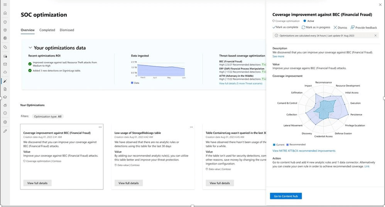The height and width of the screenshot is (207, 385).
Task: Click the Go to Content hub button
Action: coord(285,196)
